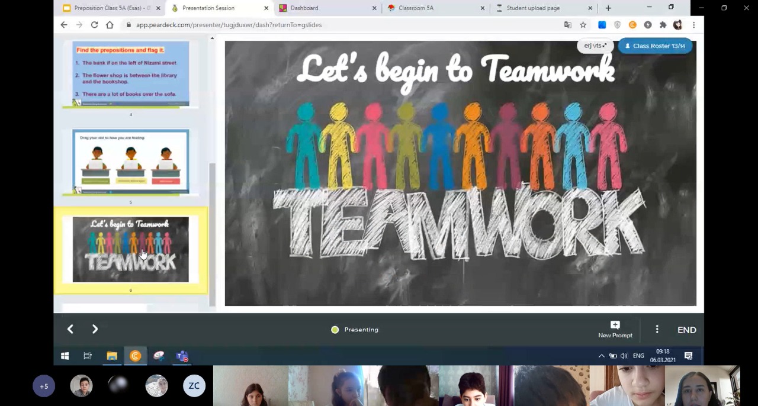Close the Dashboard tab
The image size is (758, 406).
point(374,8)
